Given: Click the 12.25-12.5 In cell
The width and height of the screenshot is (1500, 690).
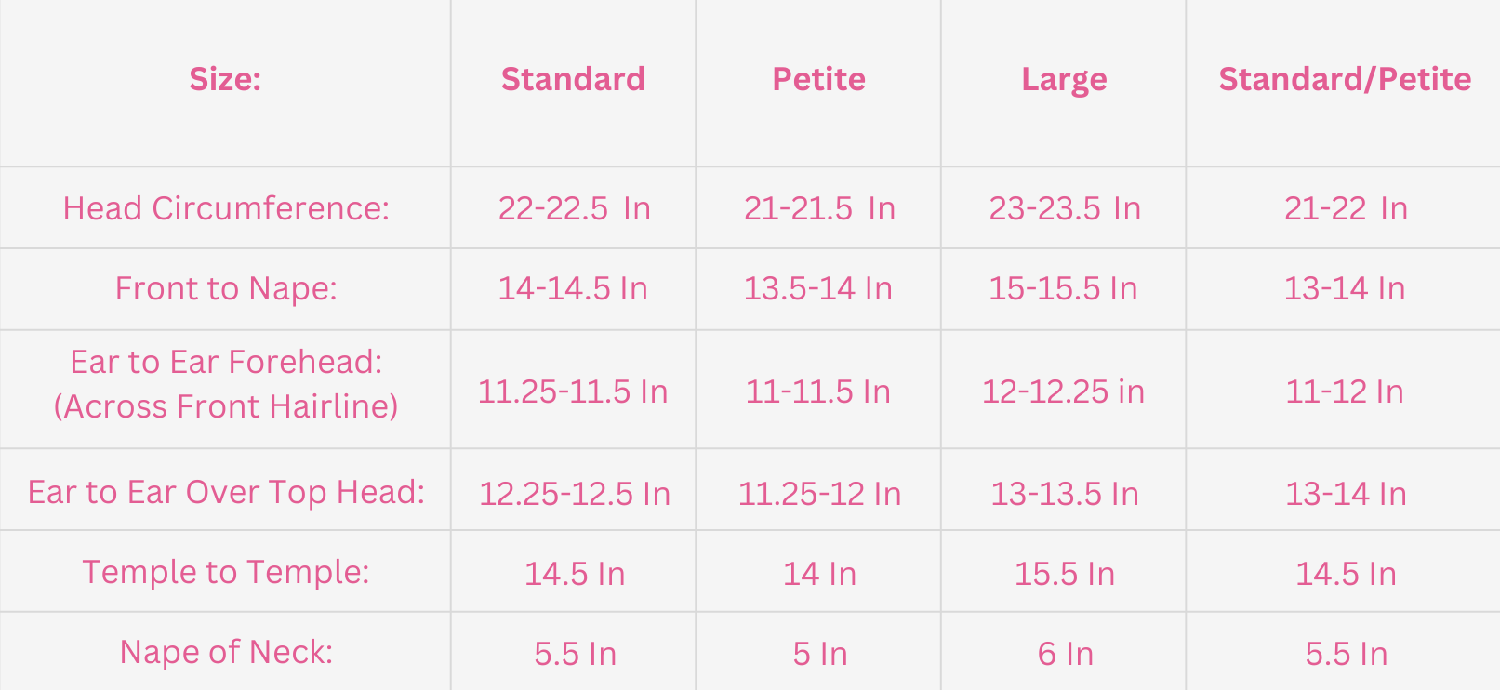Looking at the screenshot, I should 574,494.
